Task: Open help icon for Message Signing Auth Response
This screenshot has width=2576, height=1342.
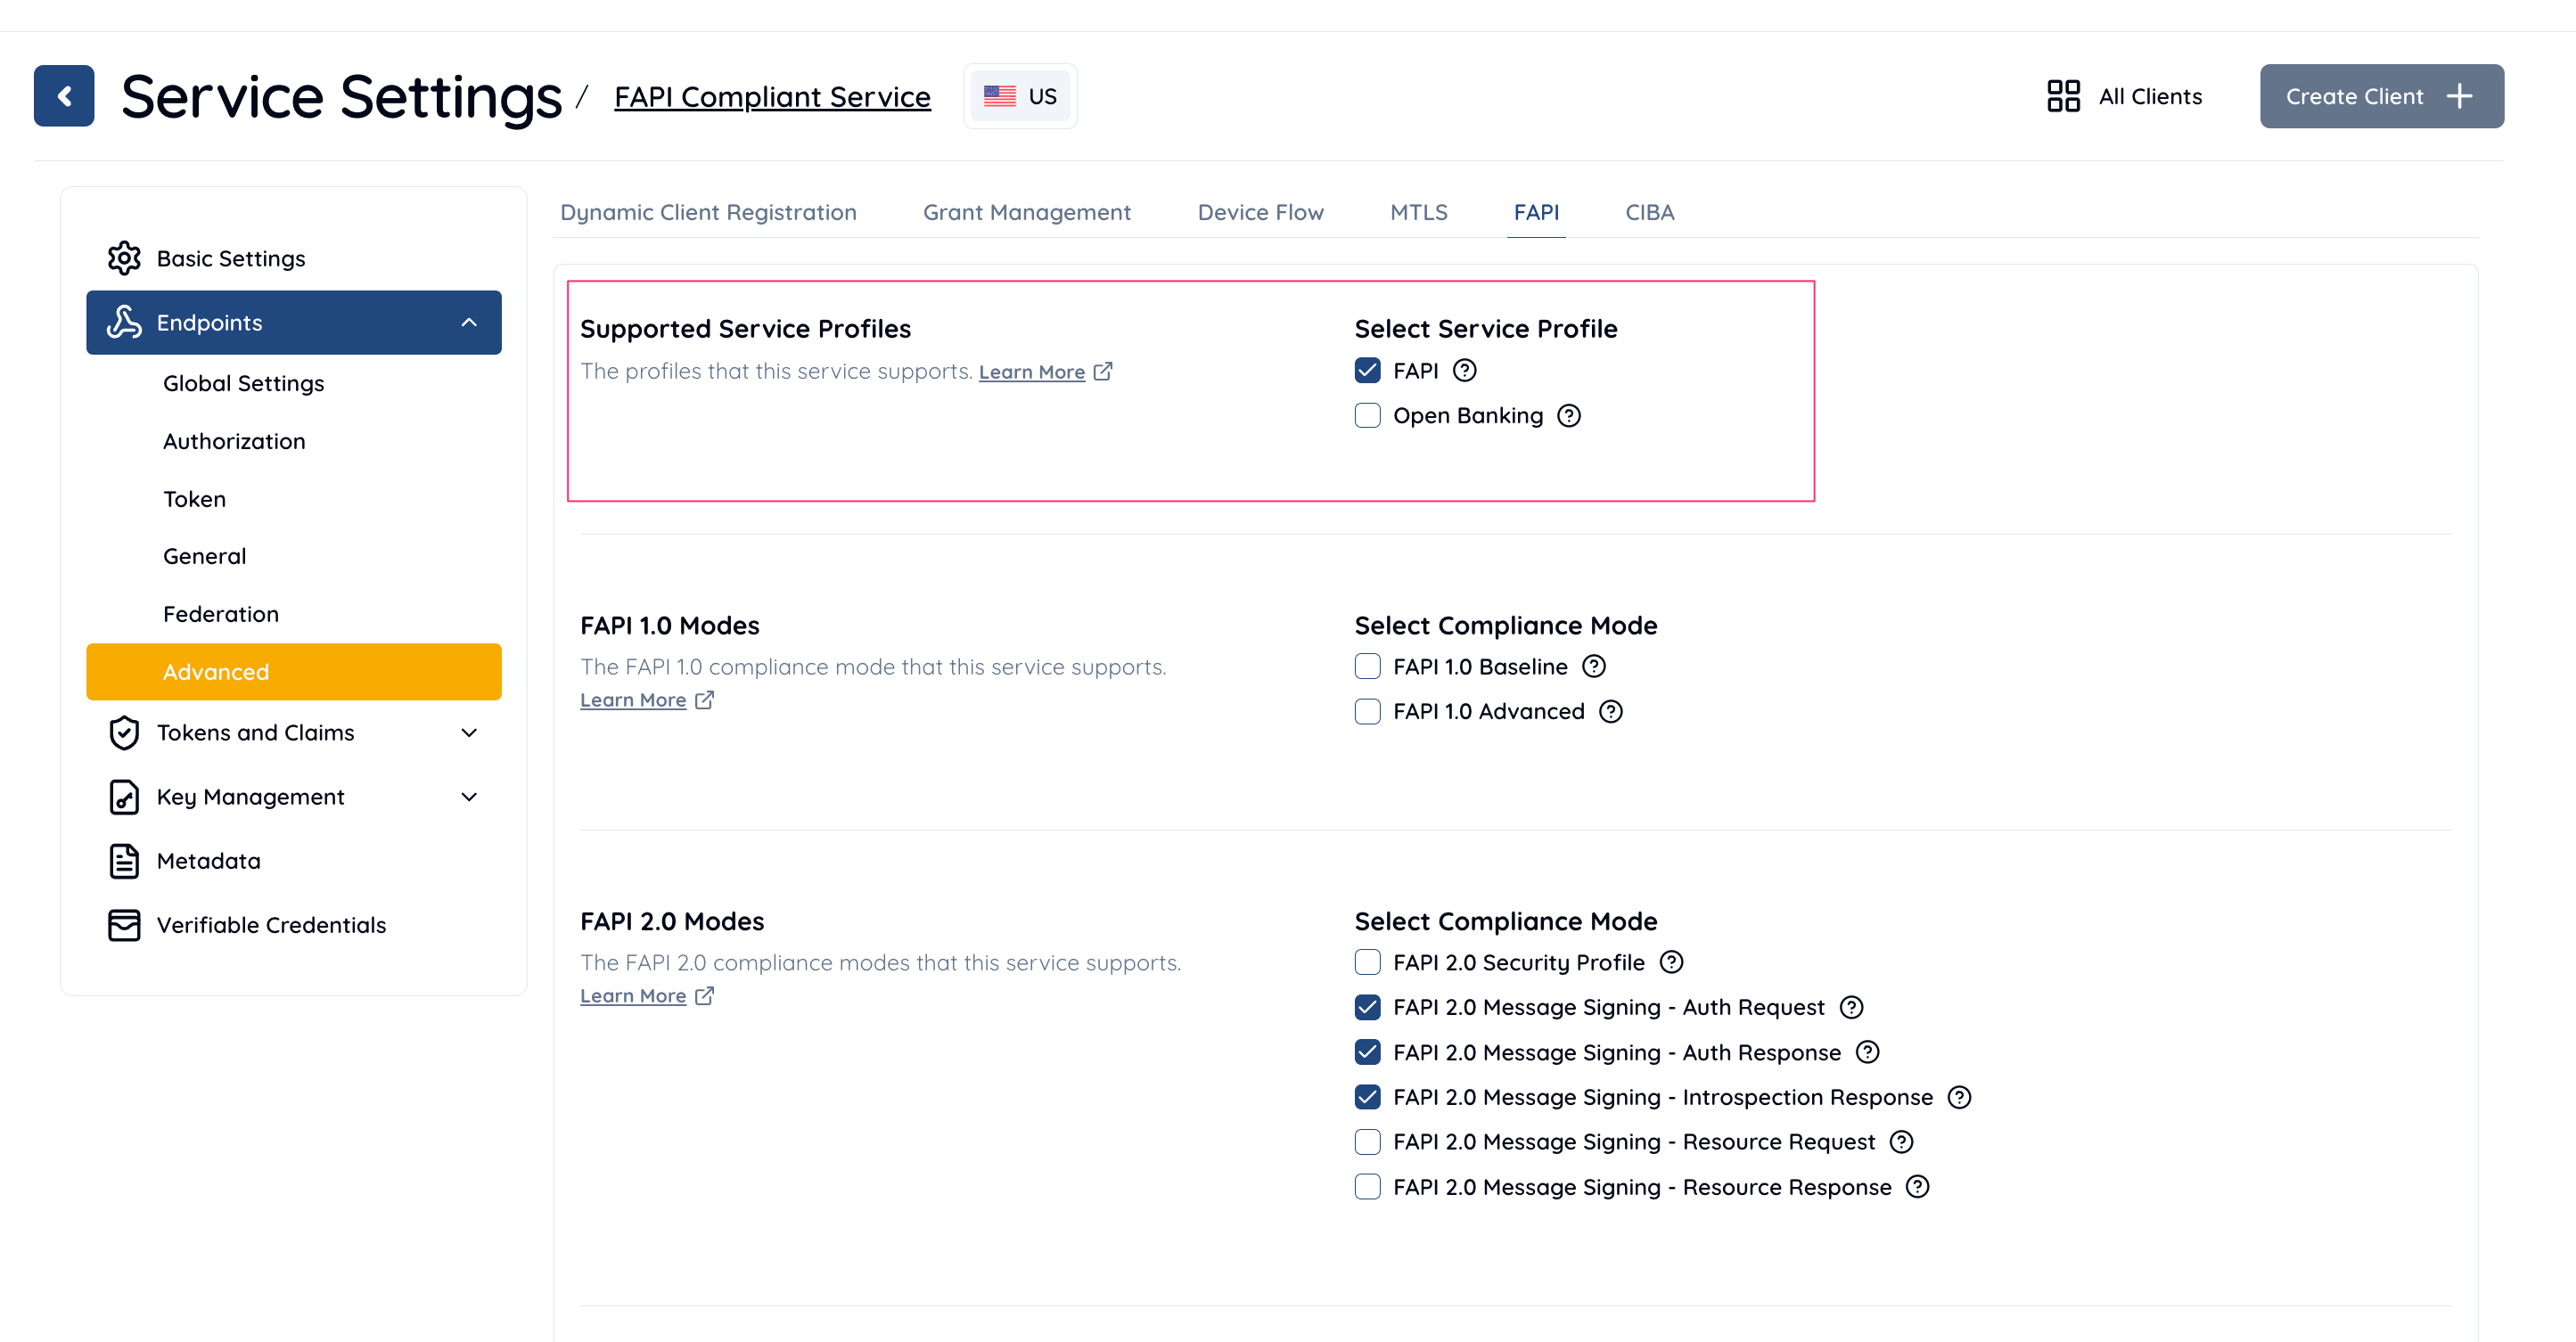Action: point(1867,1052)
